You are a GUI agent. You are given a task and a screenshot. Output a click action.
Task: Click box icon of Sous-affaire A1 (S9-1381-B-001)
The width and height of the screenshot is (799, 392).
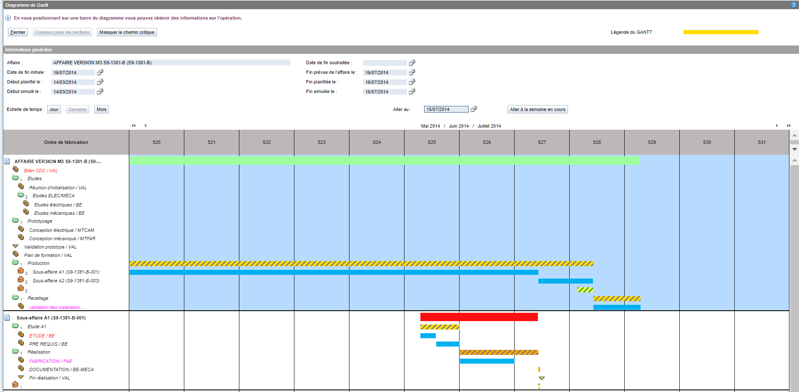[x=20, y=271]
